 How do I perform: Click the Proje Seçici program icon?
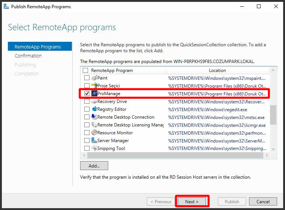coord(94,85)
